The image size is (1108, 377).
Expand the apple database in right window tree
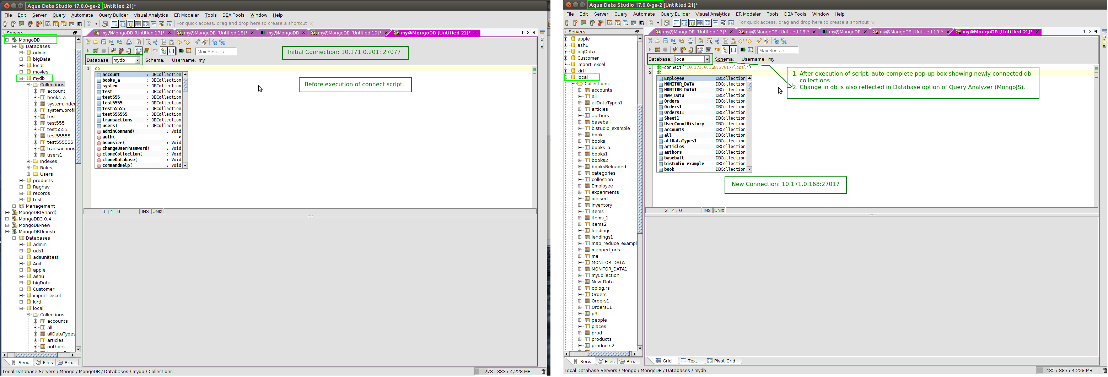point(566,39)
